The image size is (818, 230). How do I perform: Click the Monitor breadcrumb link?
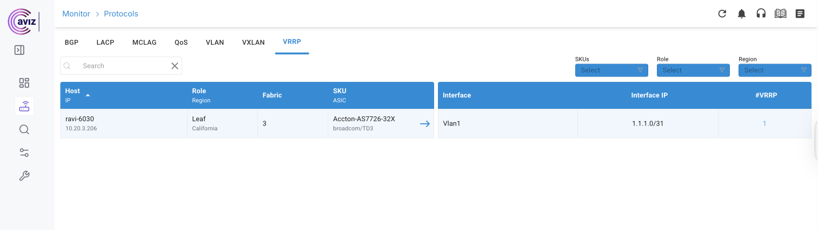tap(76, 14)
